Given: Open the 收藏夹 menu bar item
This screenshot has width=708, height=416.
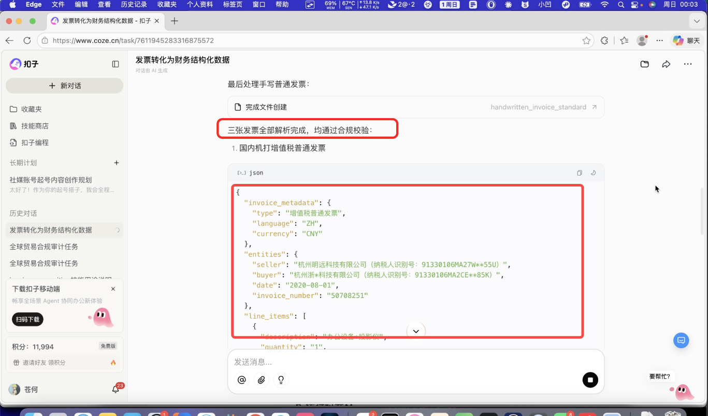Looking at the screenshot, I should pos(167,5).
